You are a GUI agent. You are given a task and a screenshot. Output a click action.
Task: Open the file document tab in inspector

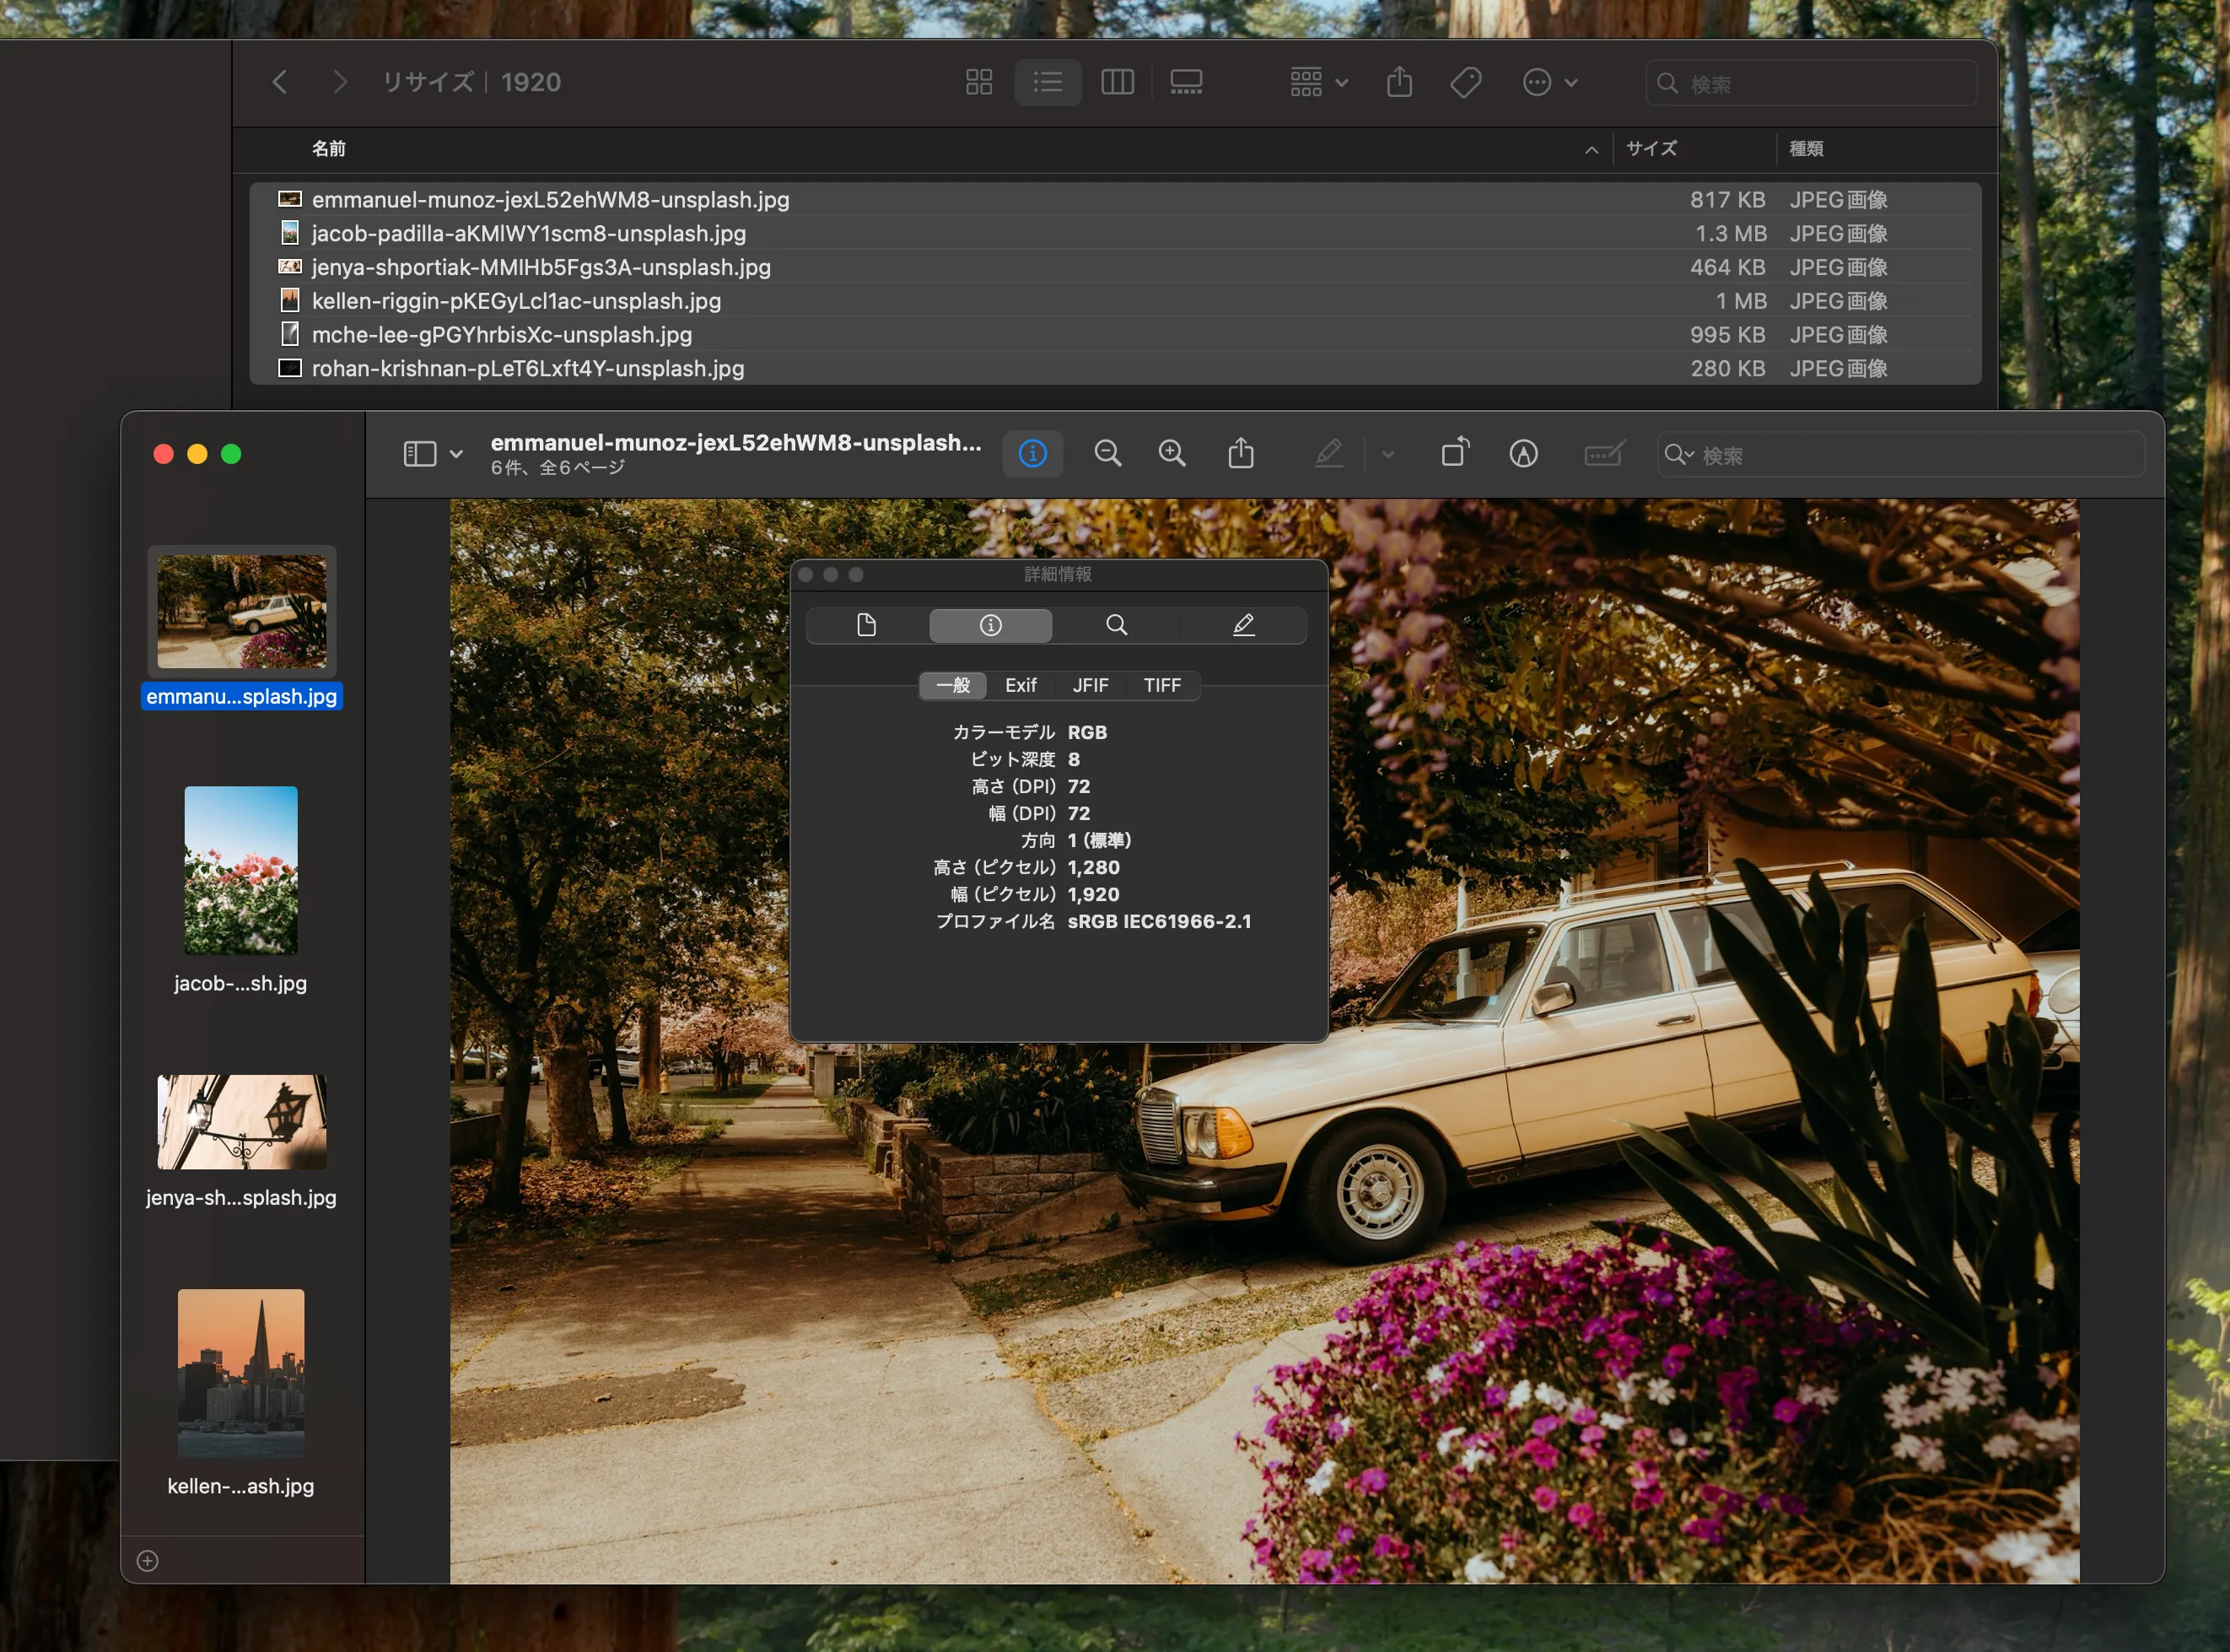coord(866,625)
